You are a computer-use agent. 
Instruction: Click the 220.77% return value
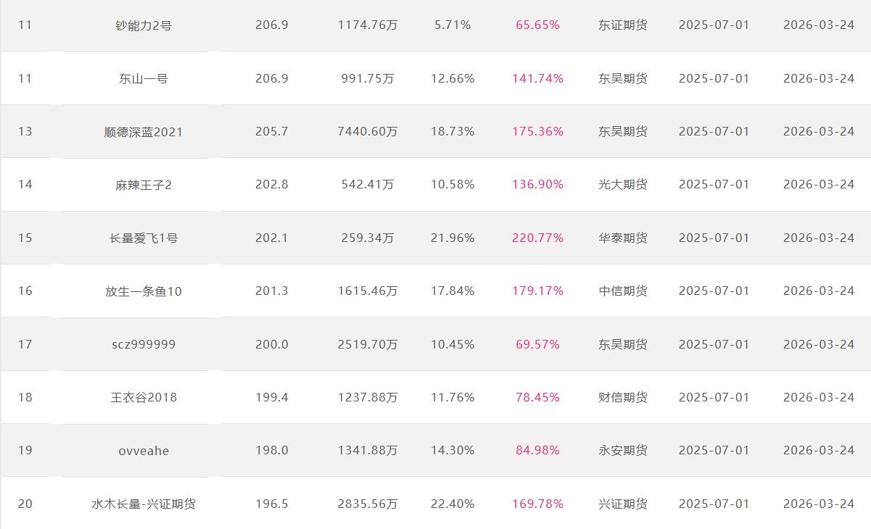coord(537,238)
